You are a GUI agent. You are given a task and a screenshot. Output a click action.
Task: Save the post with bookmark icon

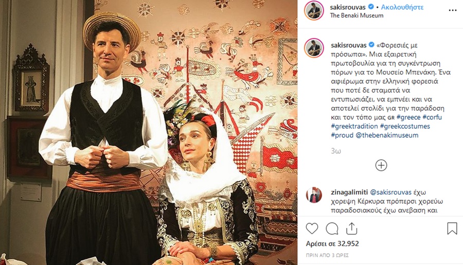(x=452, y=228)
